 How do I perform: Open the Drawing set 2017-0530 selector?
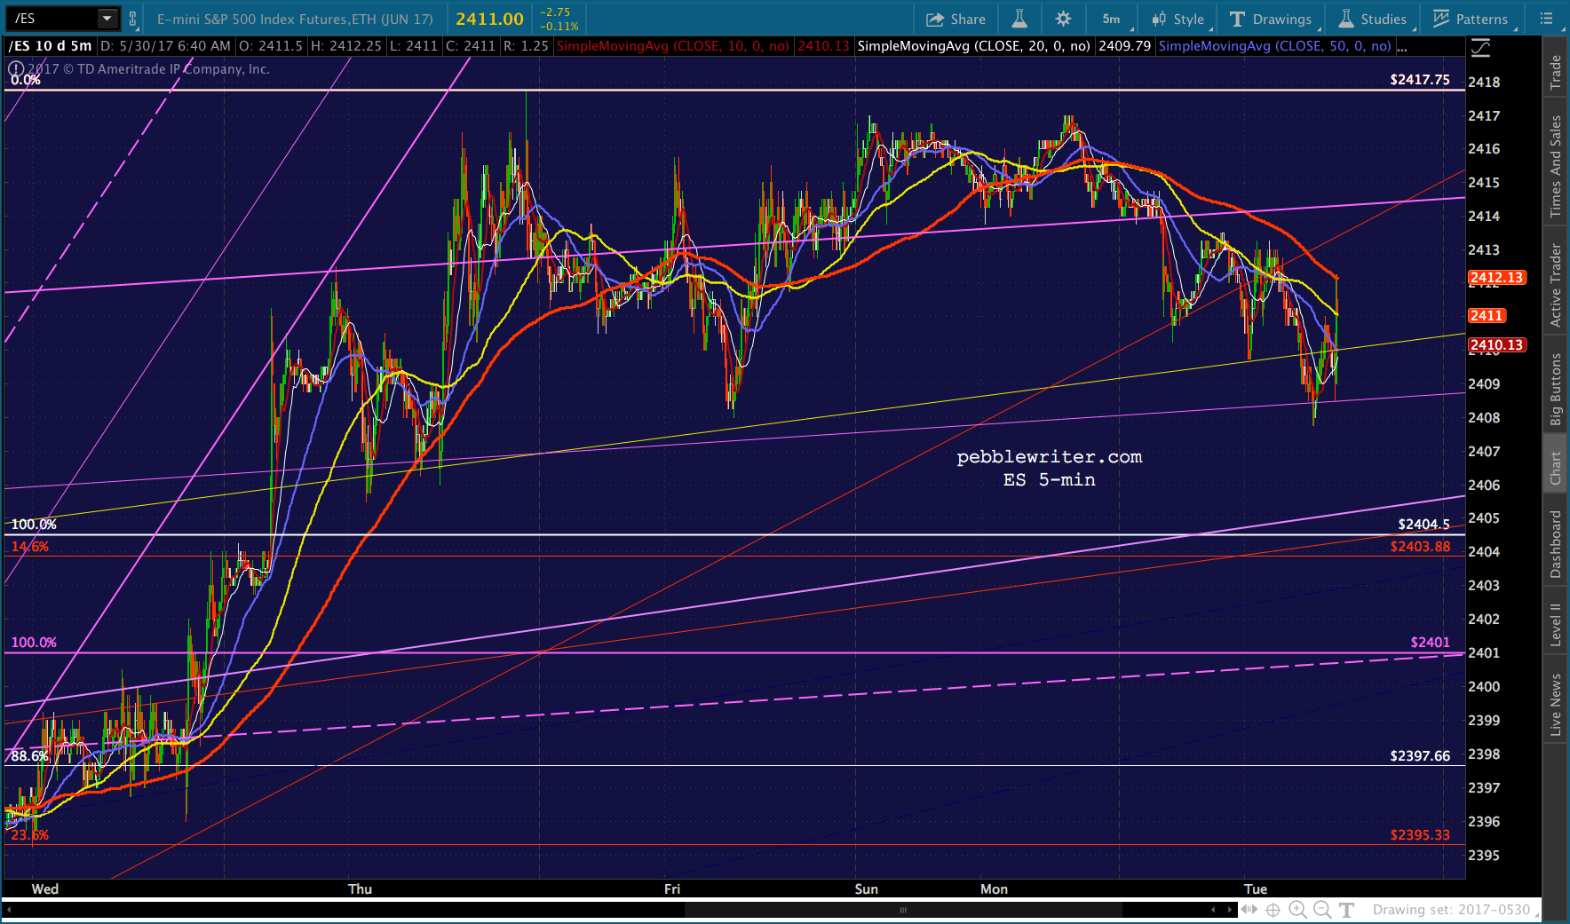[x=1454, y=910]
